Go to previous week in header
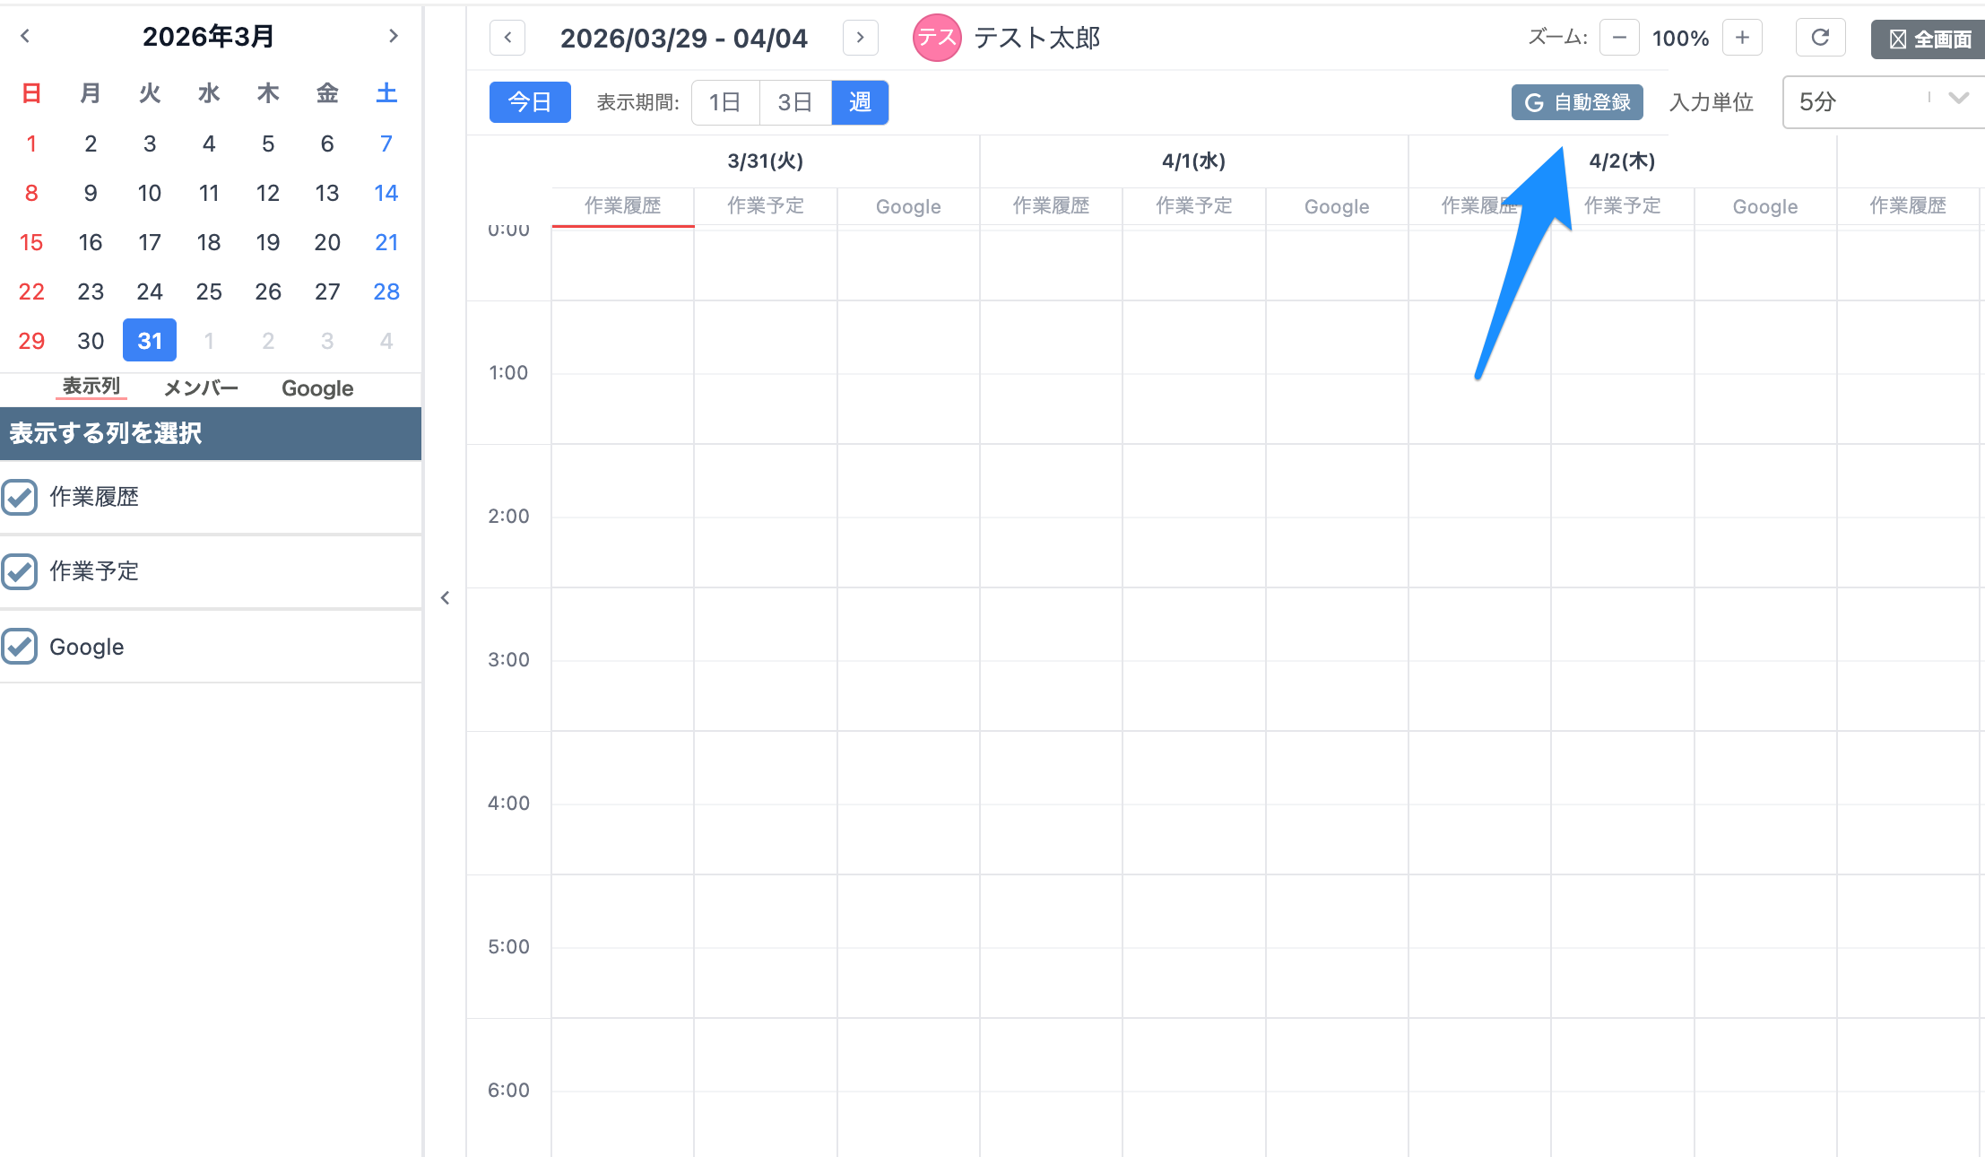This screenshot has width=1985, height=1157. pyautogui.click(x=507, y=38)
